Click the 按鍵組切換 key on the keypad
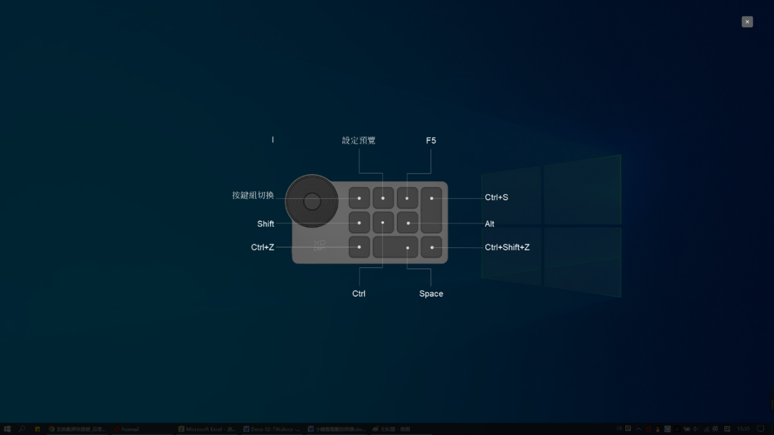Screen dimensions: 774x435 359,198
